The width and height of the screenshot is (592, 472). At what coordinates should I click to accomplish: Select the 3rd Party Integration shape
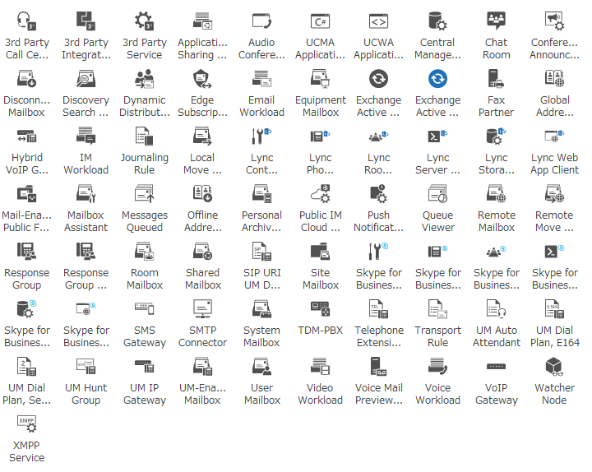click(86, 21)
